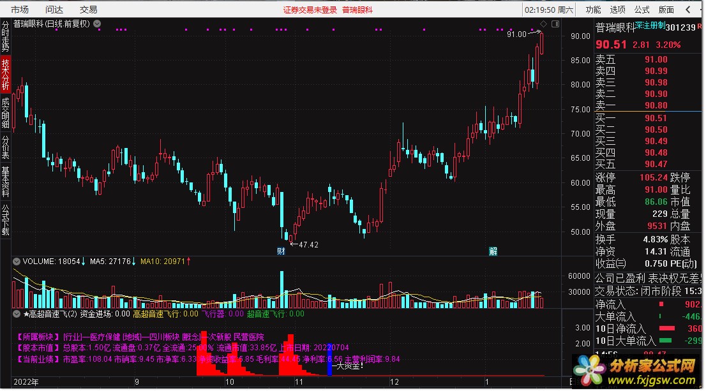Click the diamond icon above chart
This screenshot has height=391, width=706.
click(x=543, y=24)
